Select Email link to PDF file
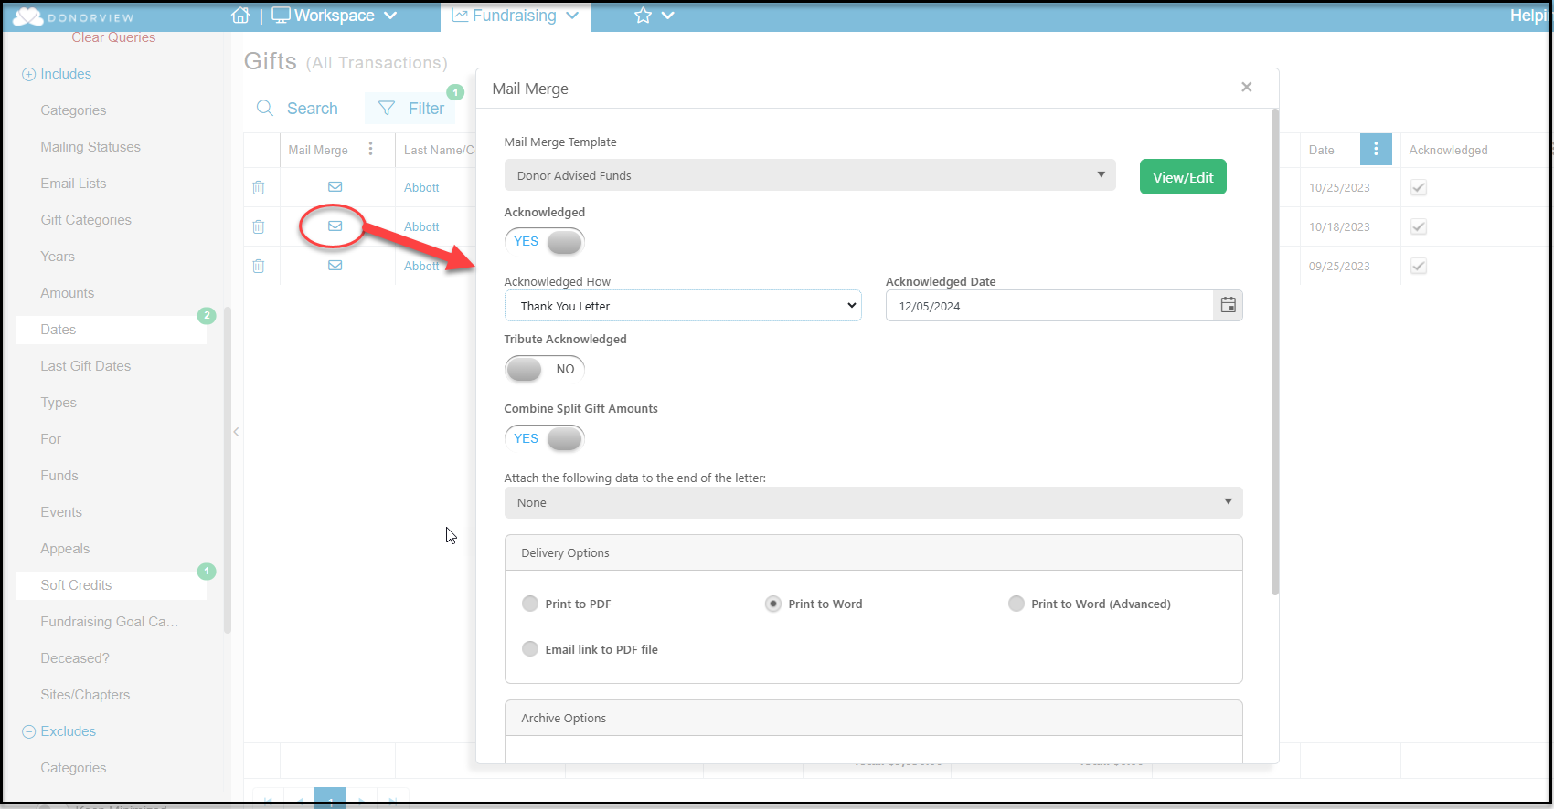Viewport: 1554px width, 809px height. [x=530, y=649]
